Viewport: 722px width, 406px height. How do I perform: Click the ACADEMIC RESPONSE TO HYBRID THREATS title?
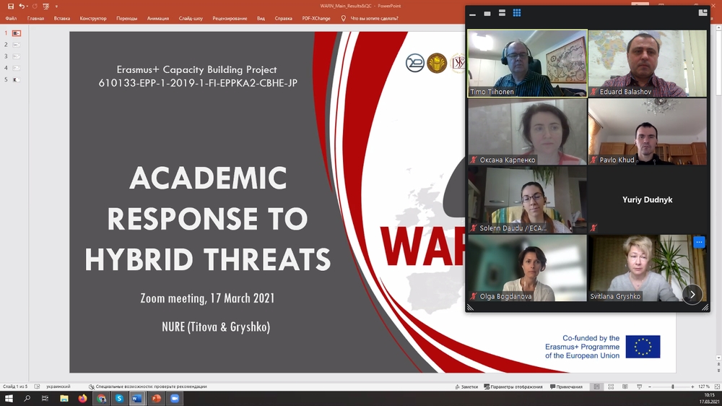(x=208, y=218)
